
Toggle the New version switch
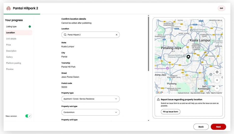click(x=28, y=116)
